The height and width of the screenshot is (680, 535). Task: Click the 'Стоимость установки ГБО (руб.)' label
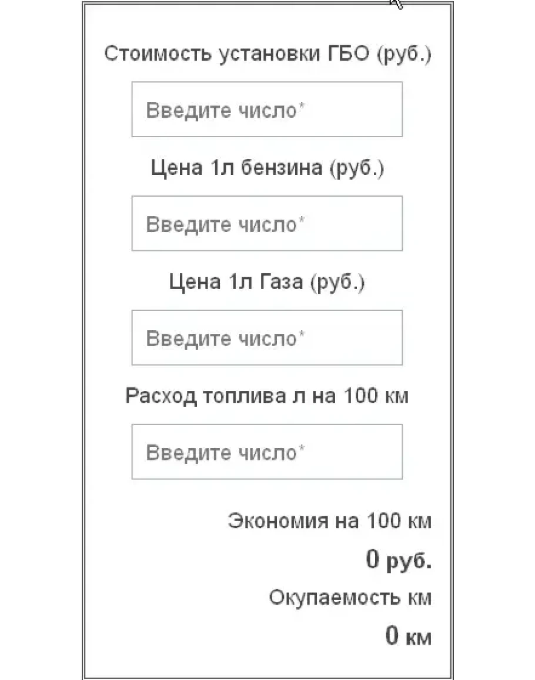(x=267, y=54)
